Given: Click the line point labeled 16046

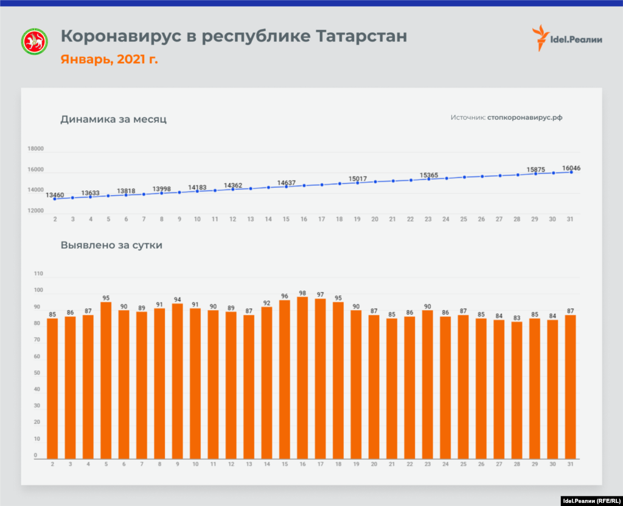Looking at the screenshot, I should point(571,172).
